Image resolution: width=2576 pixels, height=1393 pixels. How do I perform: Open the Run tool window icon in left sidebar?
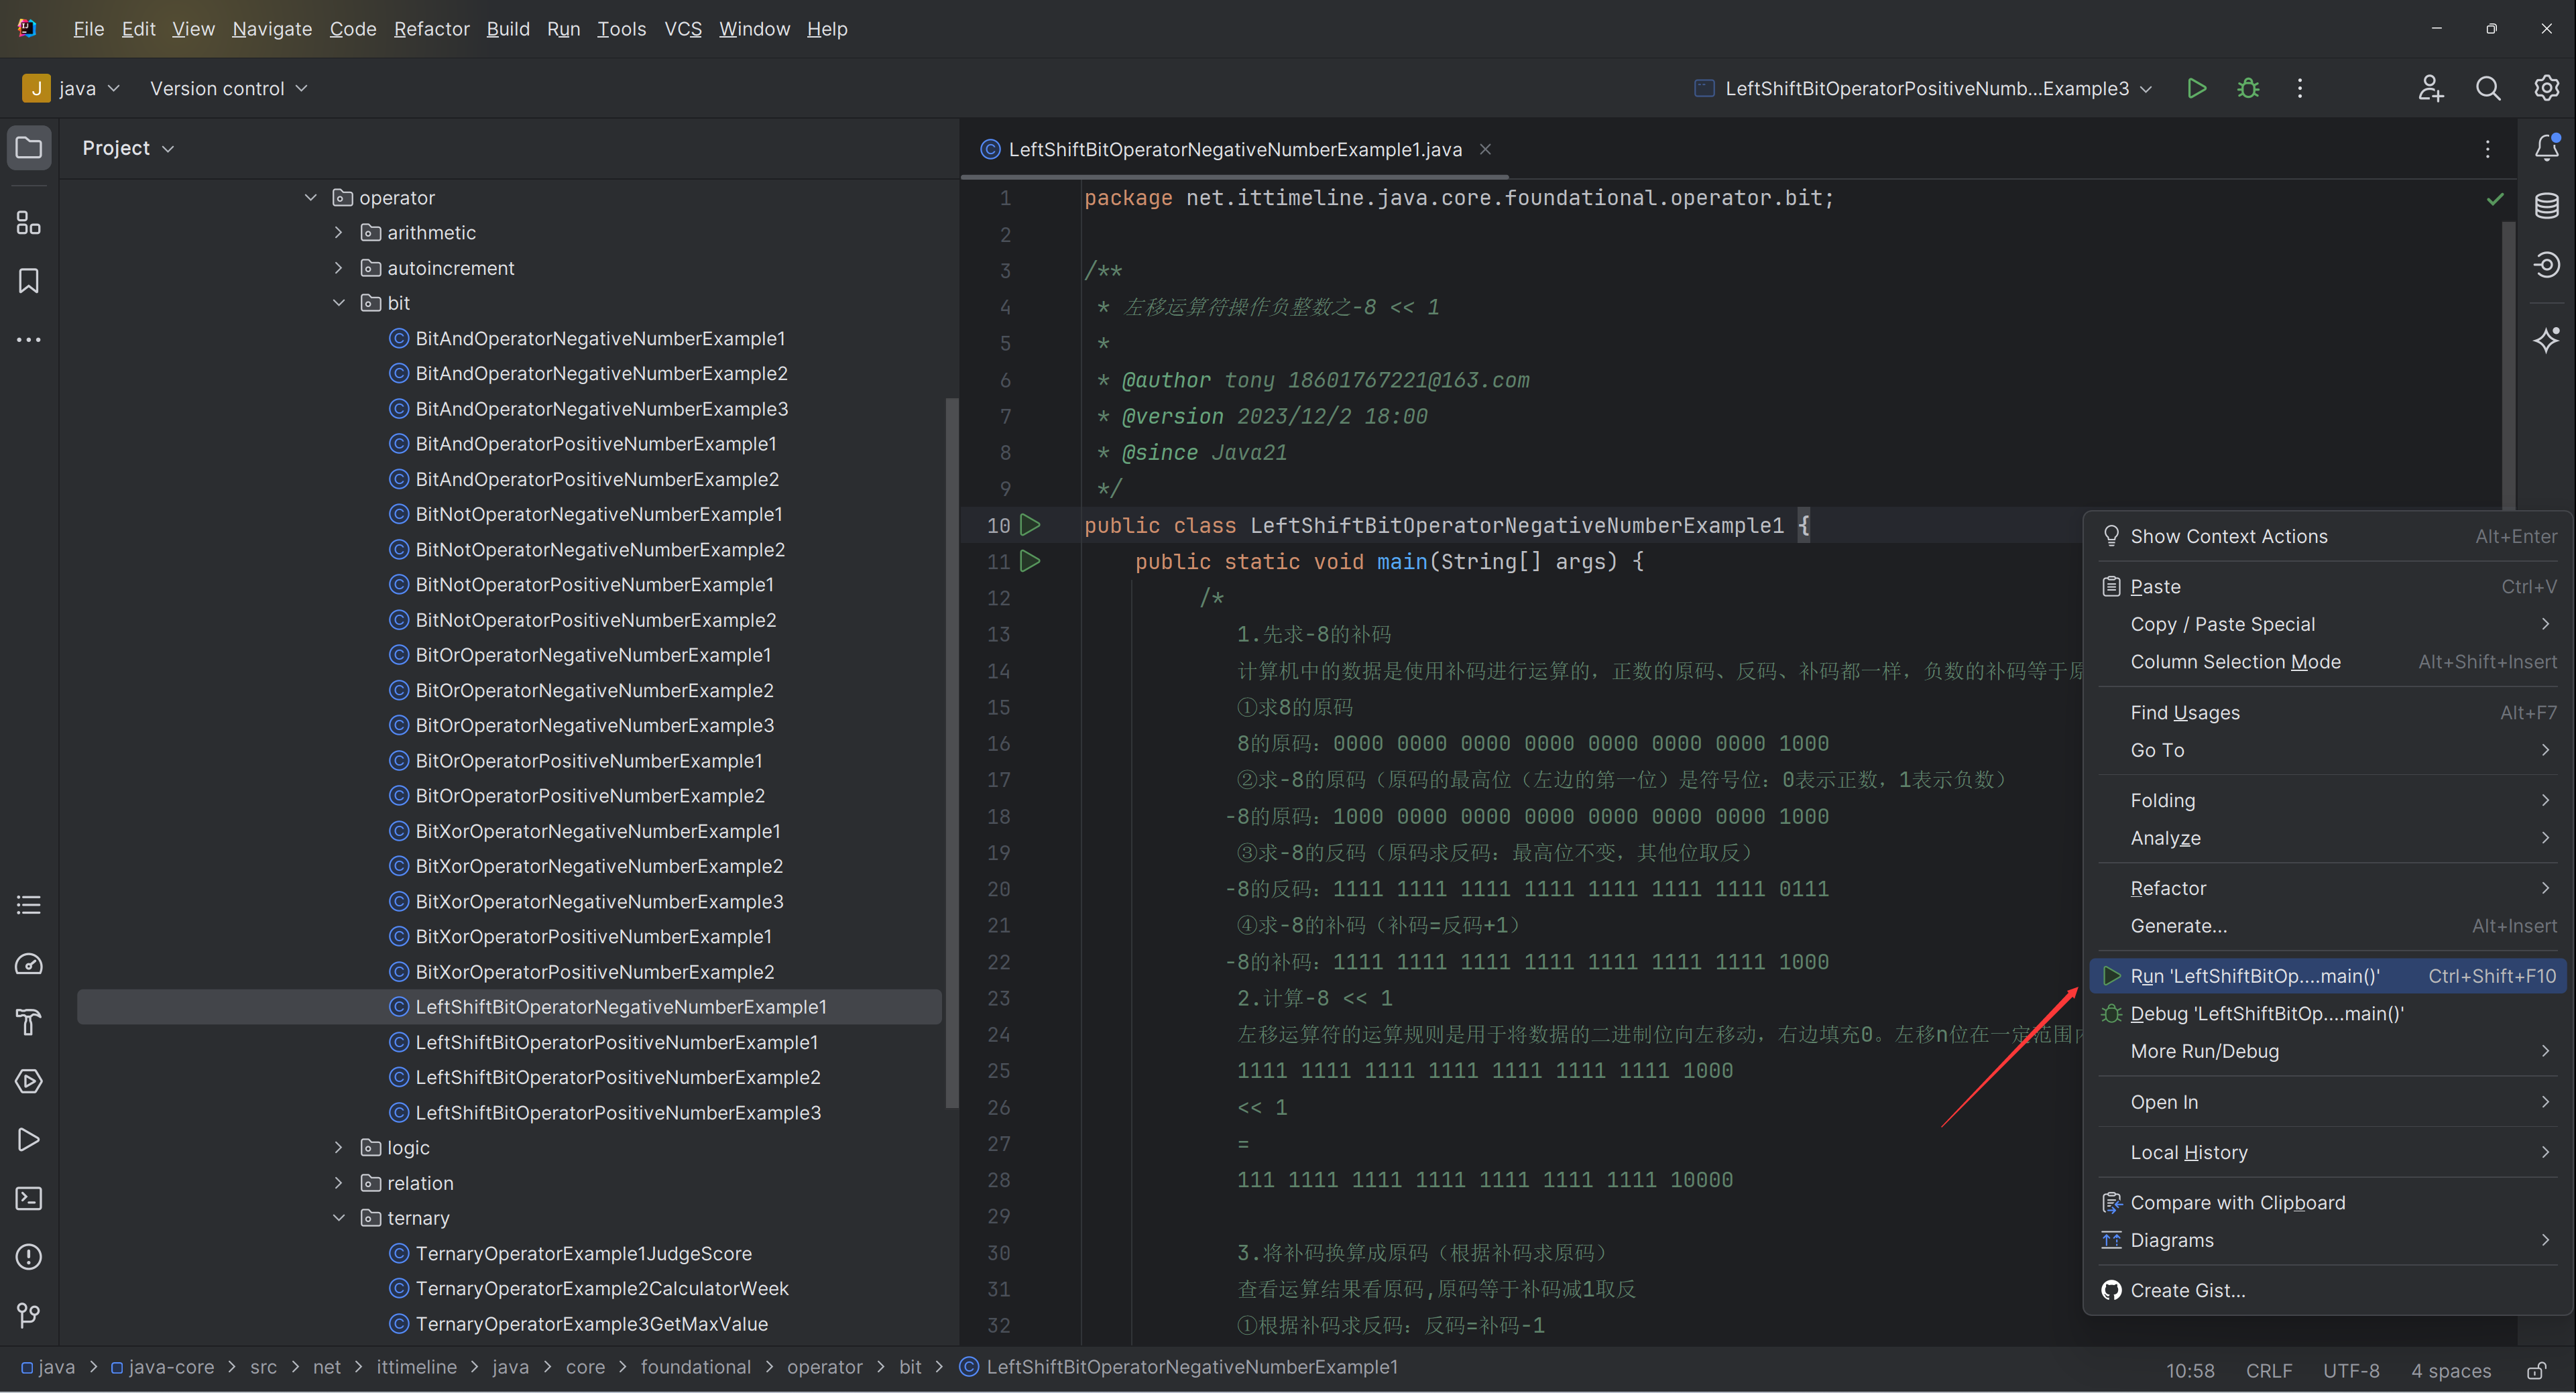pos(29,1140)
